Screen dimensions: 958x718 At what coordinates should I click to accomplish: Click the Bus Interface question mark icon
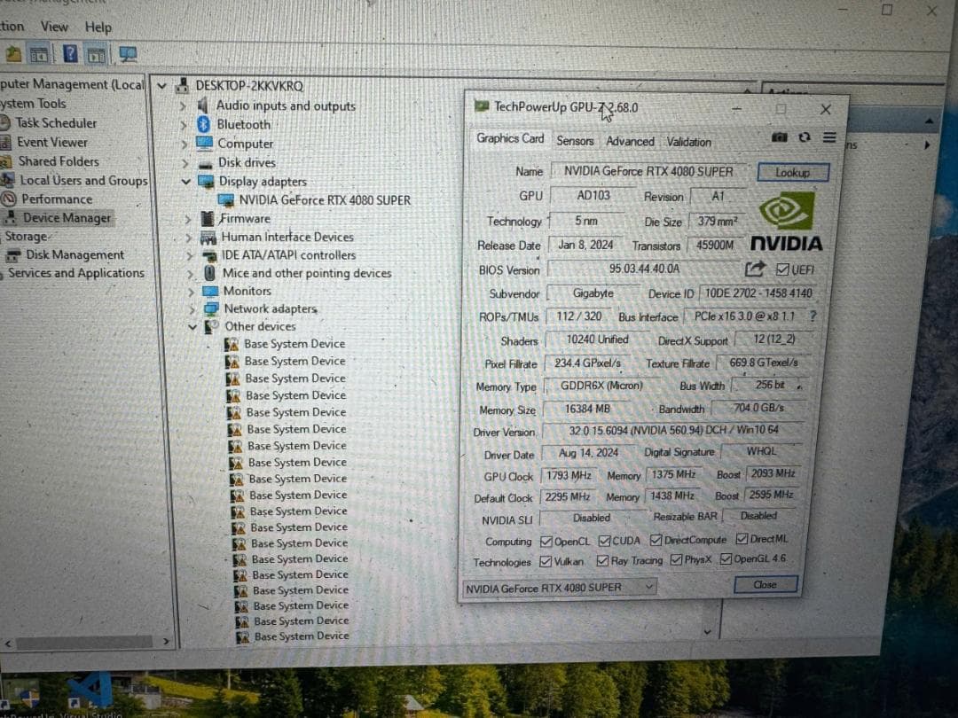(813, 316)
